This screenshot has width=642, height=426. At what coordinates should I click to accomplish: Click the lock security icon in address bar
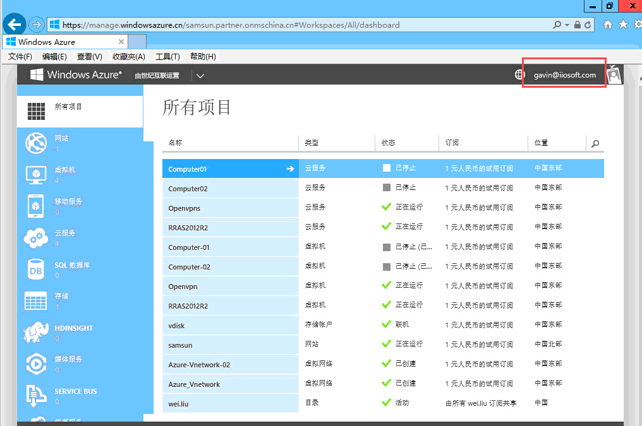coord(578,25)
